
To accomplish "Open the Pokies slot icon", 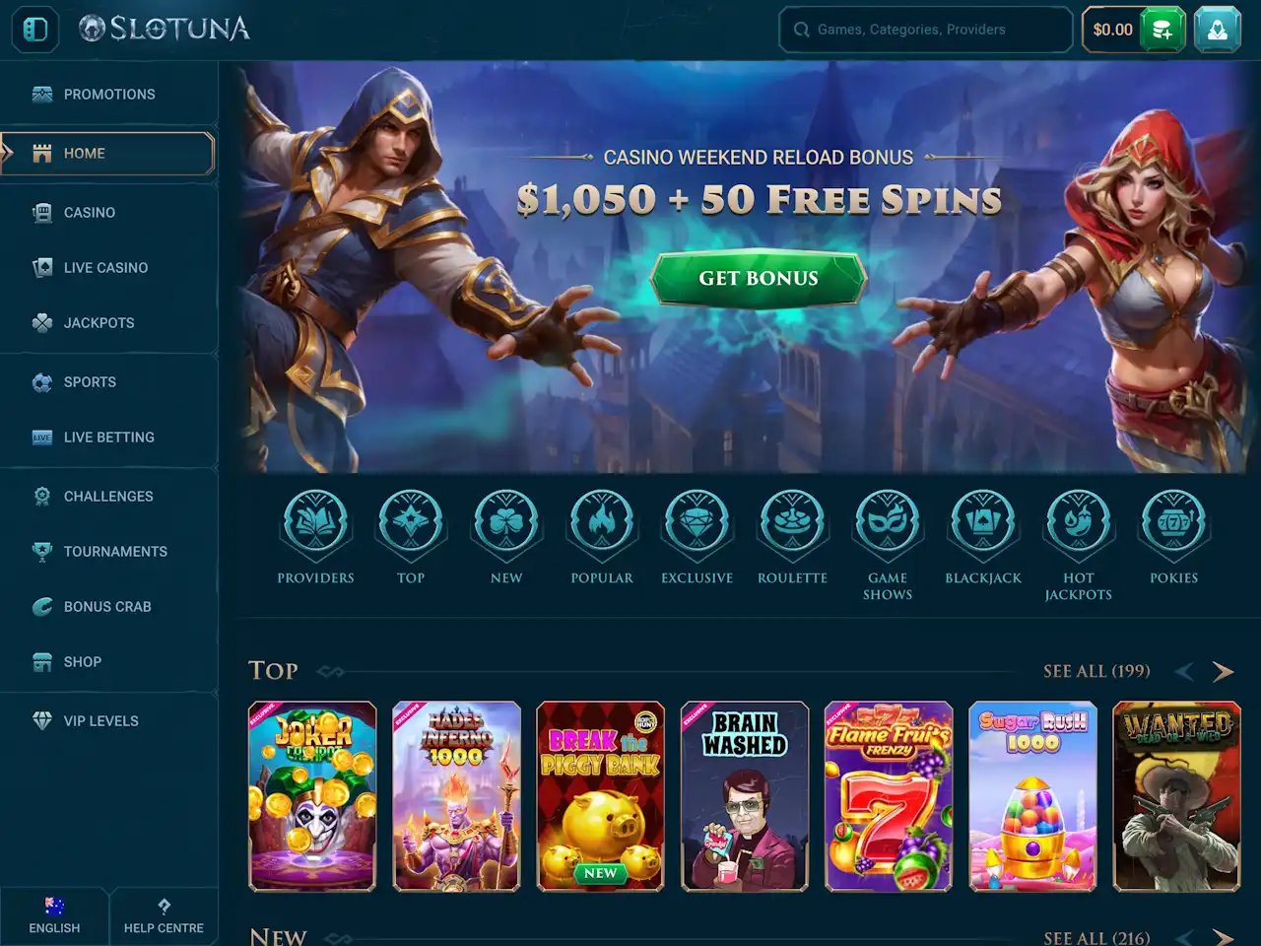I will pos(1174,522).
